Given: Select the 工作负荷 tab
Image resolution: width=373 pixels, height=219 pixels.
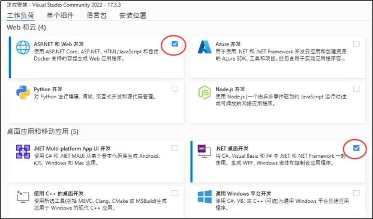Looking at the screenshot, I should [x=20, y=16].
